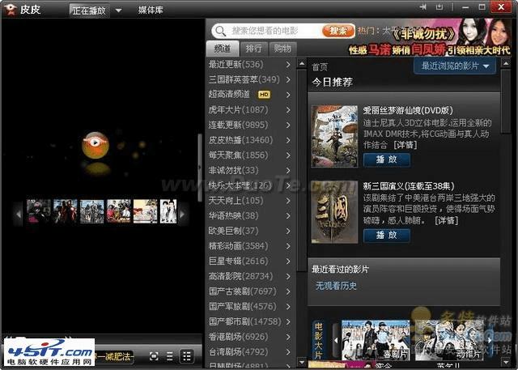Expand the 皮皮热播(13460) channel arrow
The width and height of the screenshot is (518, 370).
click(x=288, y=140)
